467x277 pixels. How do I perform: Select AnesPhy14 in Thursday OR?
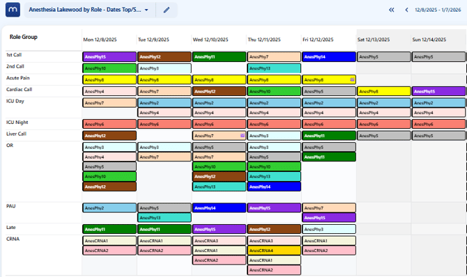[x=274, y=187]
